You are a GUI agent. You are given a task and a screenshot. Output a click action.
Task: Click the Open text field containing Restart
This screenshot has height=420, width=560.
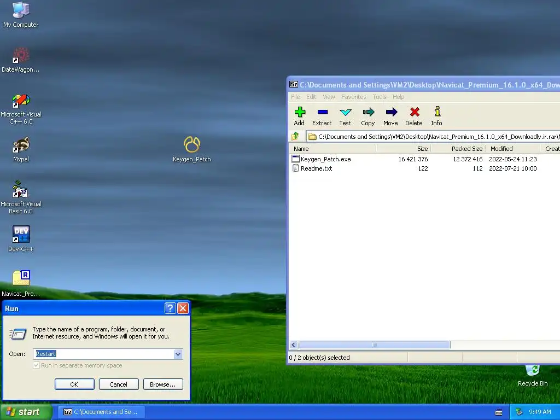tap(103, 354)
